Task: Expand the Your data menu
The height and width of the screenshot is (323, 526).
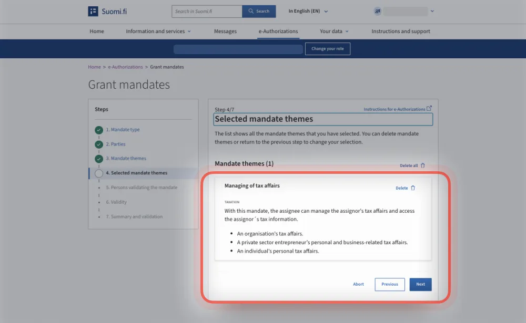Action: coord(334,31)
